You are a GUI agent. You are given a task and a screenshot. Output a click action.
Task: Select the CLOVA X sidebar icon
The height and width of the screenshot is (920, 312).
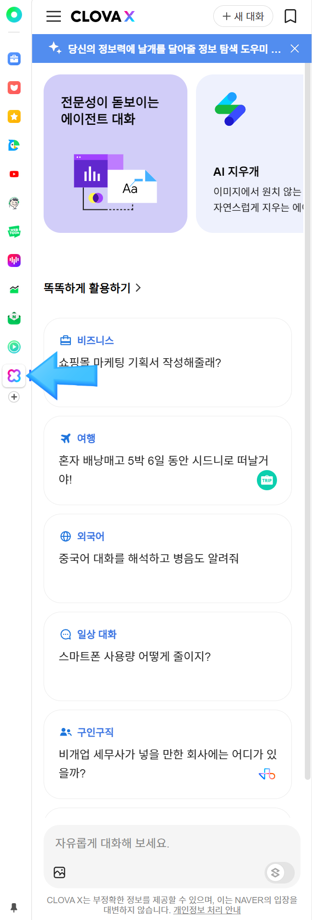click(x=14, y=375)
